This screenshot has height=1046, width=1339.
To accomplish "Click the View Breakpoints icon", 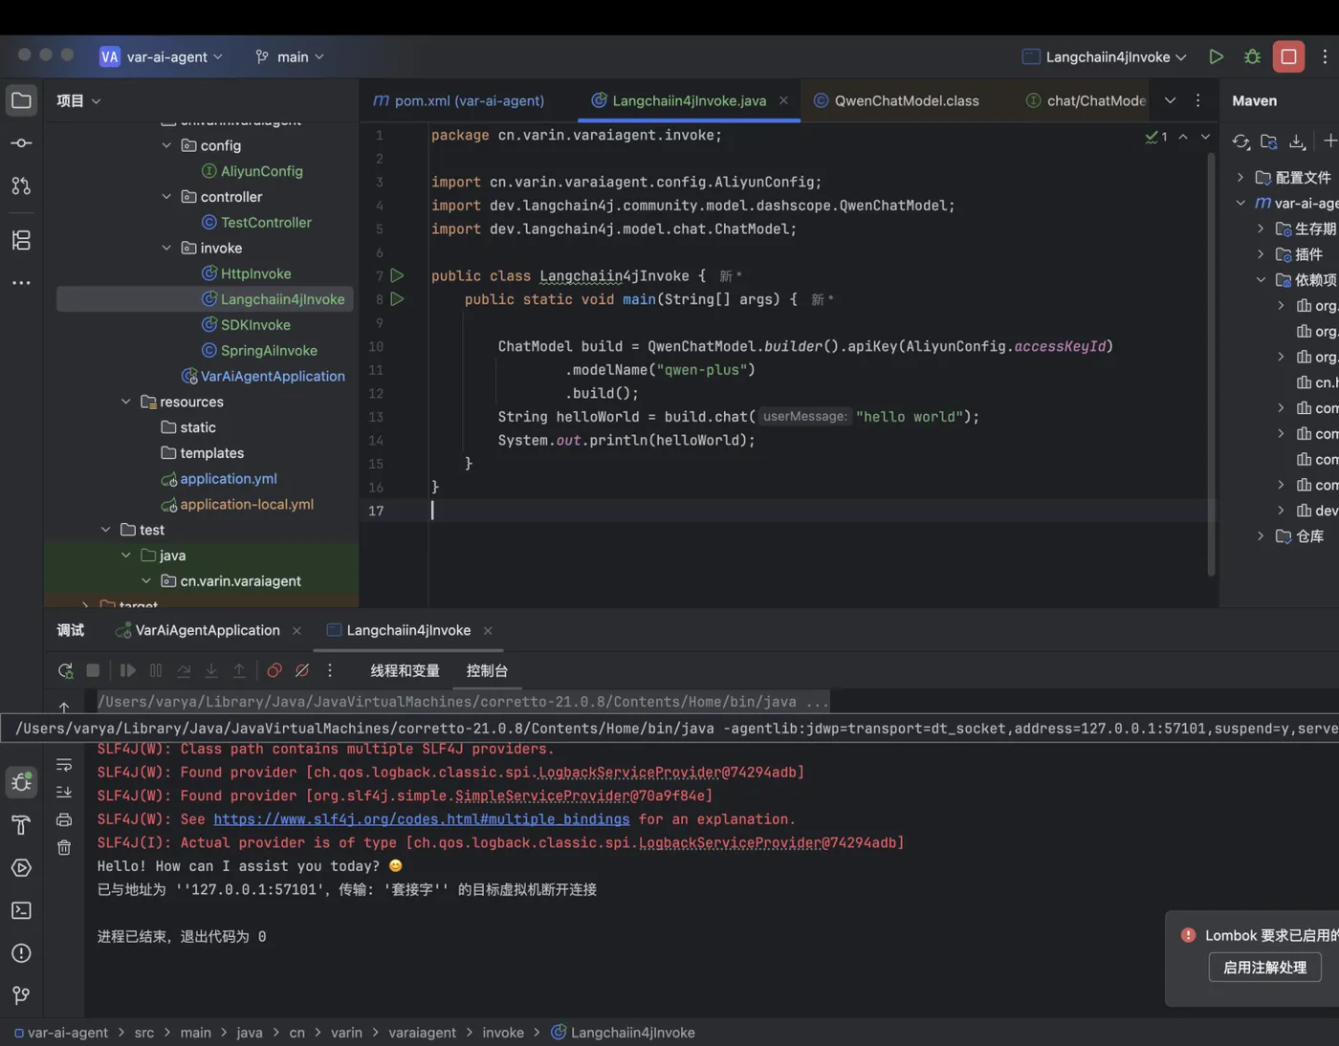I will click(x=274, y=671).
